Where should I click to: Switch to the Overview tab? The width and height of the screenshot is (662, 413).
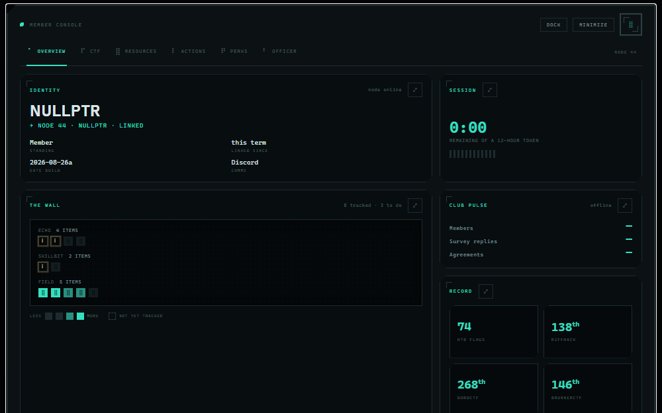tap(46, 52)
